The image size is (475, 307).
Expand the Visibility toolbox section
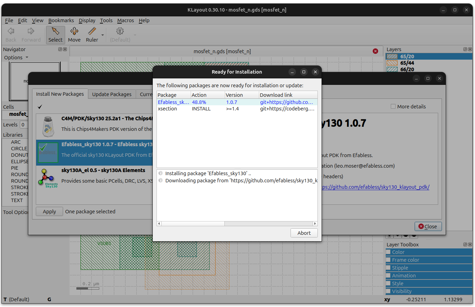(429, 291)
